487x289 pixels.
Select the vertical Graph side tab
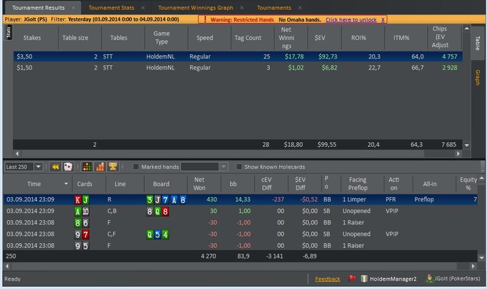tap(478, 77)
